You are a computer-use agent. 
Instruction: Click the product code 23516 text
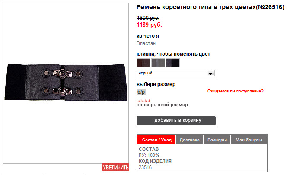tap(145, 167)
